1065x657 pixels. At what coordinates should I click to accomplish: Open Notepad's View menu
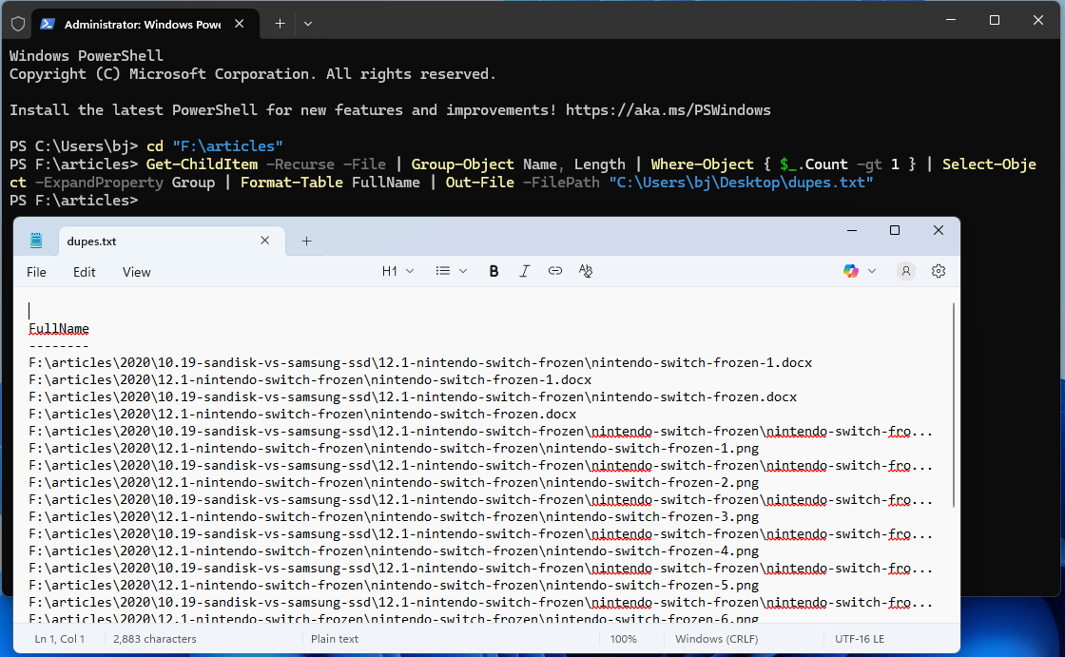(x=136, y=271)
